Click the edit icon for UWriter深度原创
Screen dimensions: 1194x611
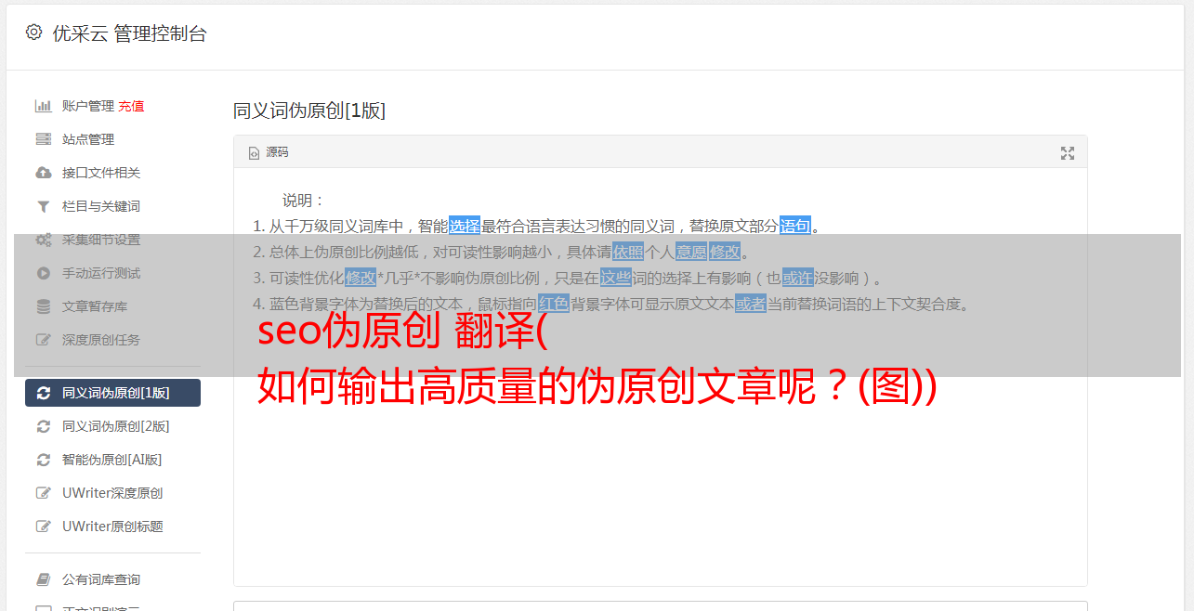click(43, 493)
